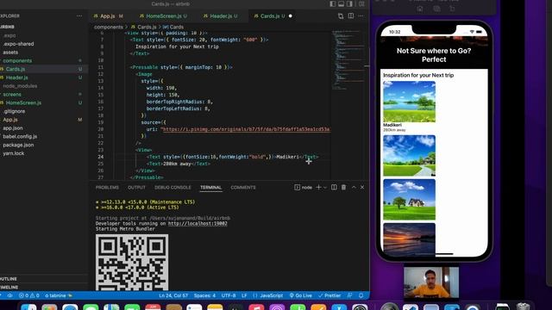Image resolution: width=552 pixels, height=310 pixels.
Task: Expand the Timeline section
Action: 9,287
